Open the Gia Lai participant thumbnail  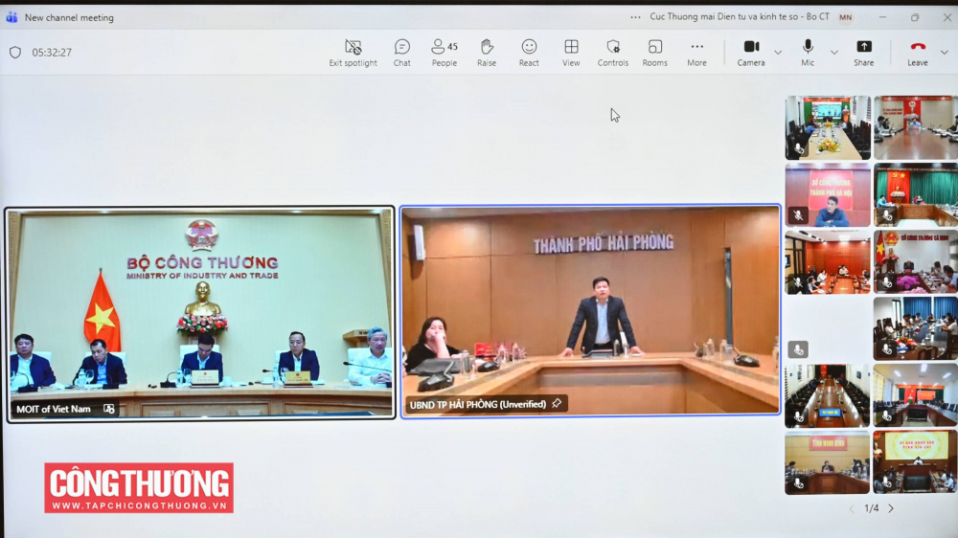coord(915,462)
